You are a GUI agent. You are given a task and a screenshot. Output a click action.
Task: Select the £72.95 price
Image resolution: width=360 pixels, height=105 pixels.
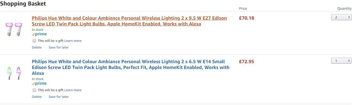point(246,62)
